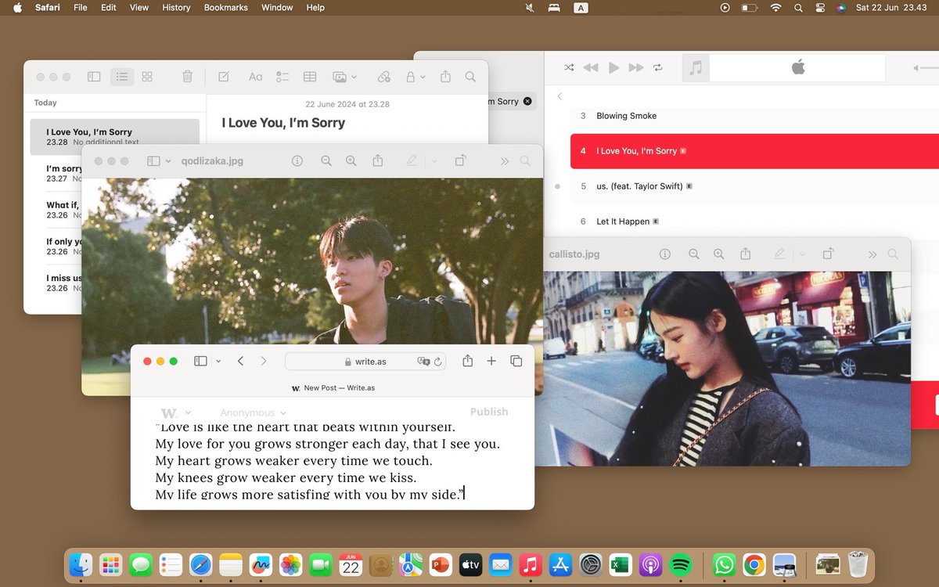This screenshot has height=587, width=939.
Task: Zoom out in qodlizaka.jpg Preview window
Action: [326, 160]
